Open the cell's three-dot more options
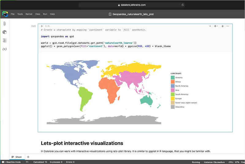 click(x=228, y=26)
